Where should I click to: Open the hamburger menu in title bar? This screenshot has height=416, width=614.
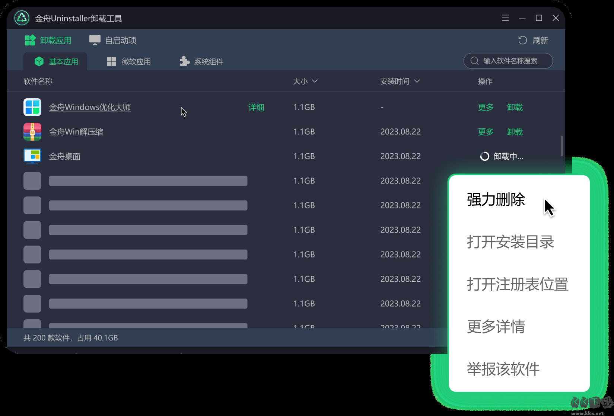point(505,18)
